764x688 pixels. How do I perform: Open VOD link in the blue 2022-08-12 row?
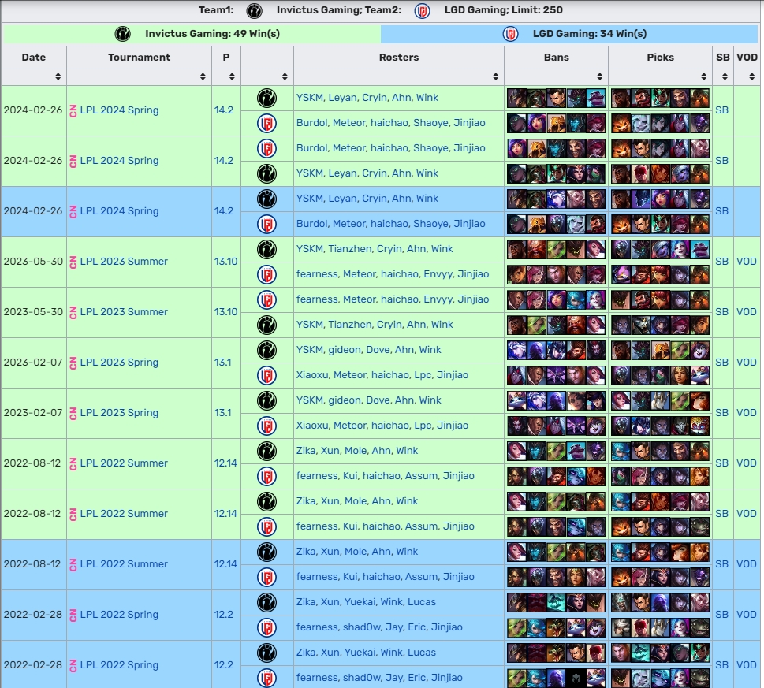coord(746,563)
